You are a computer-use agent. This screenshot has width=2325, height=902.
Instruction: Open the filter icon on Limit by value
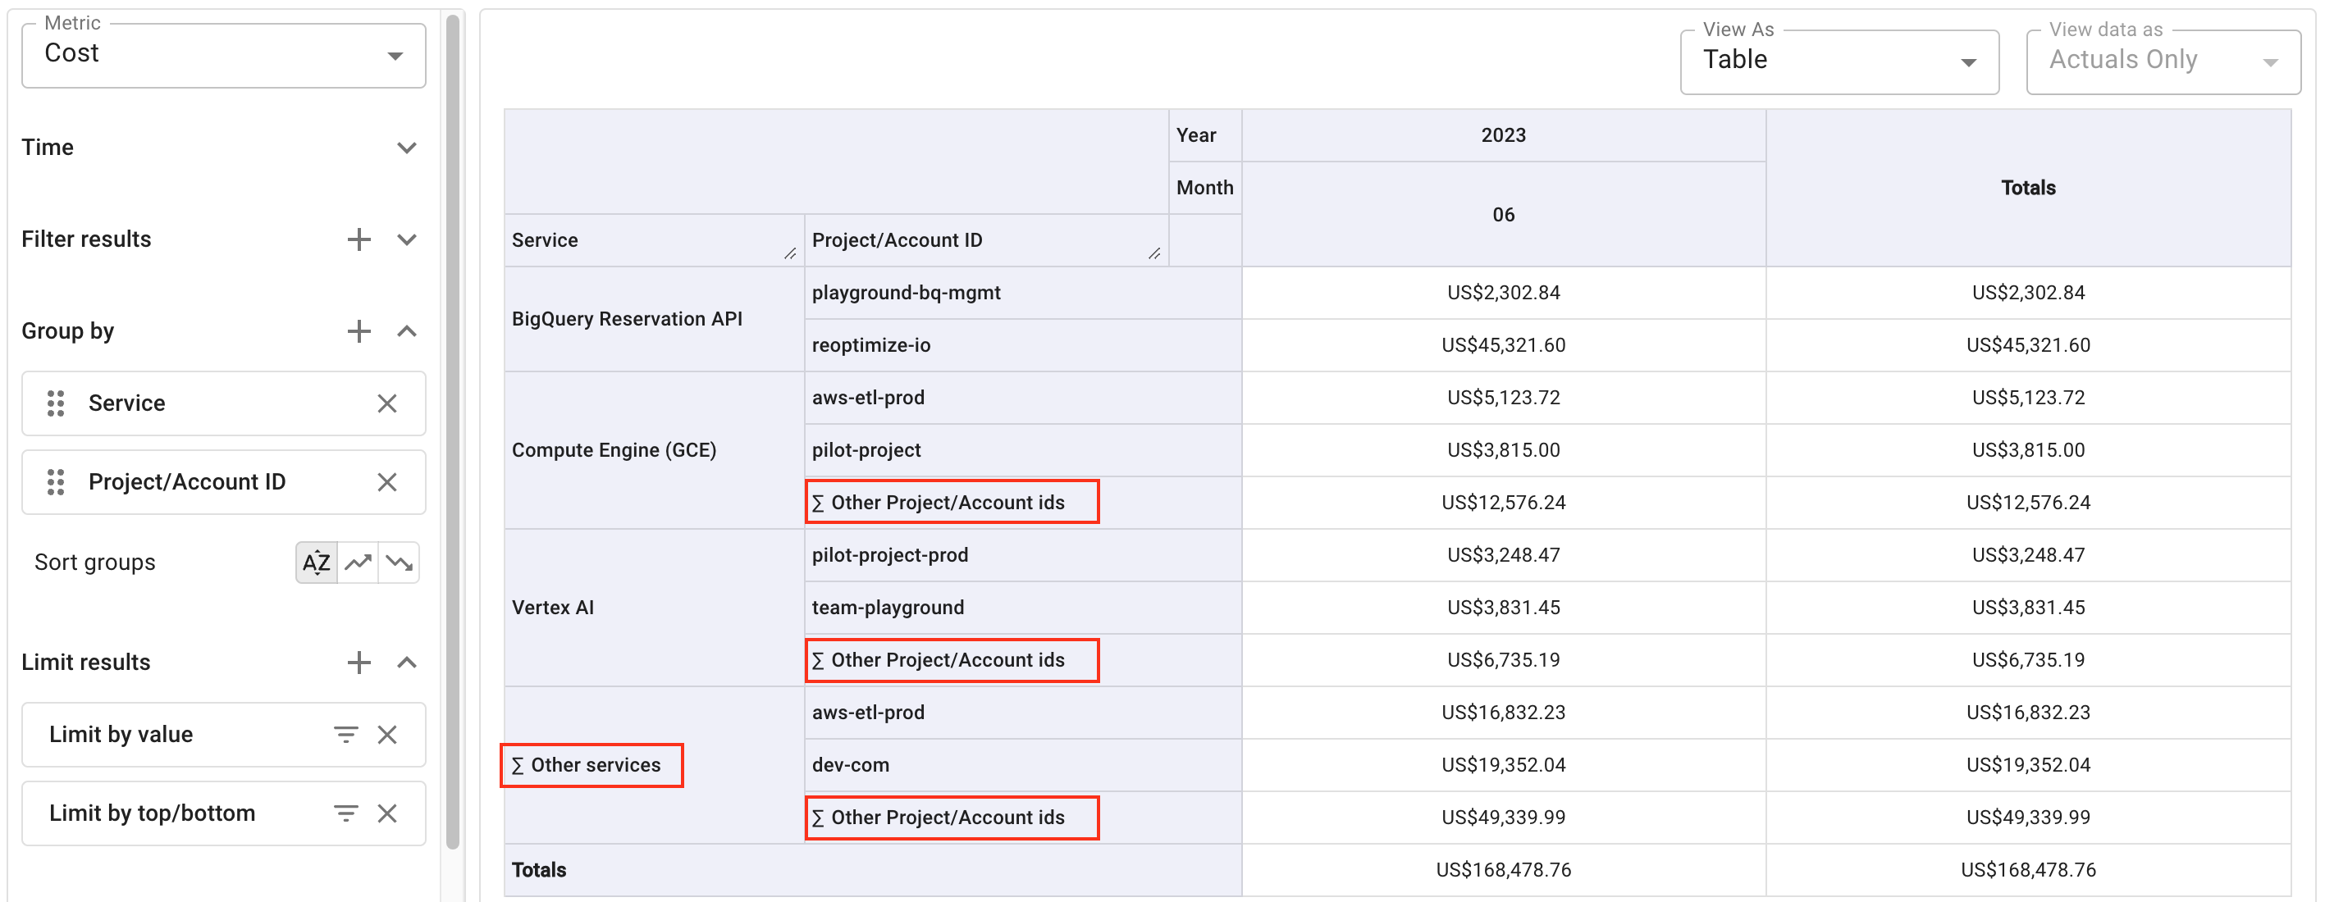pos(345,734)
